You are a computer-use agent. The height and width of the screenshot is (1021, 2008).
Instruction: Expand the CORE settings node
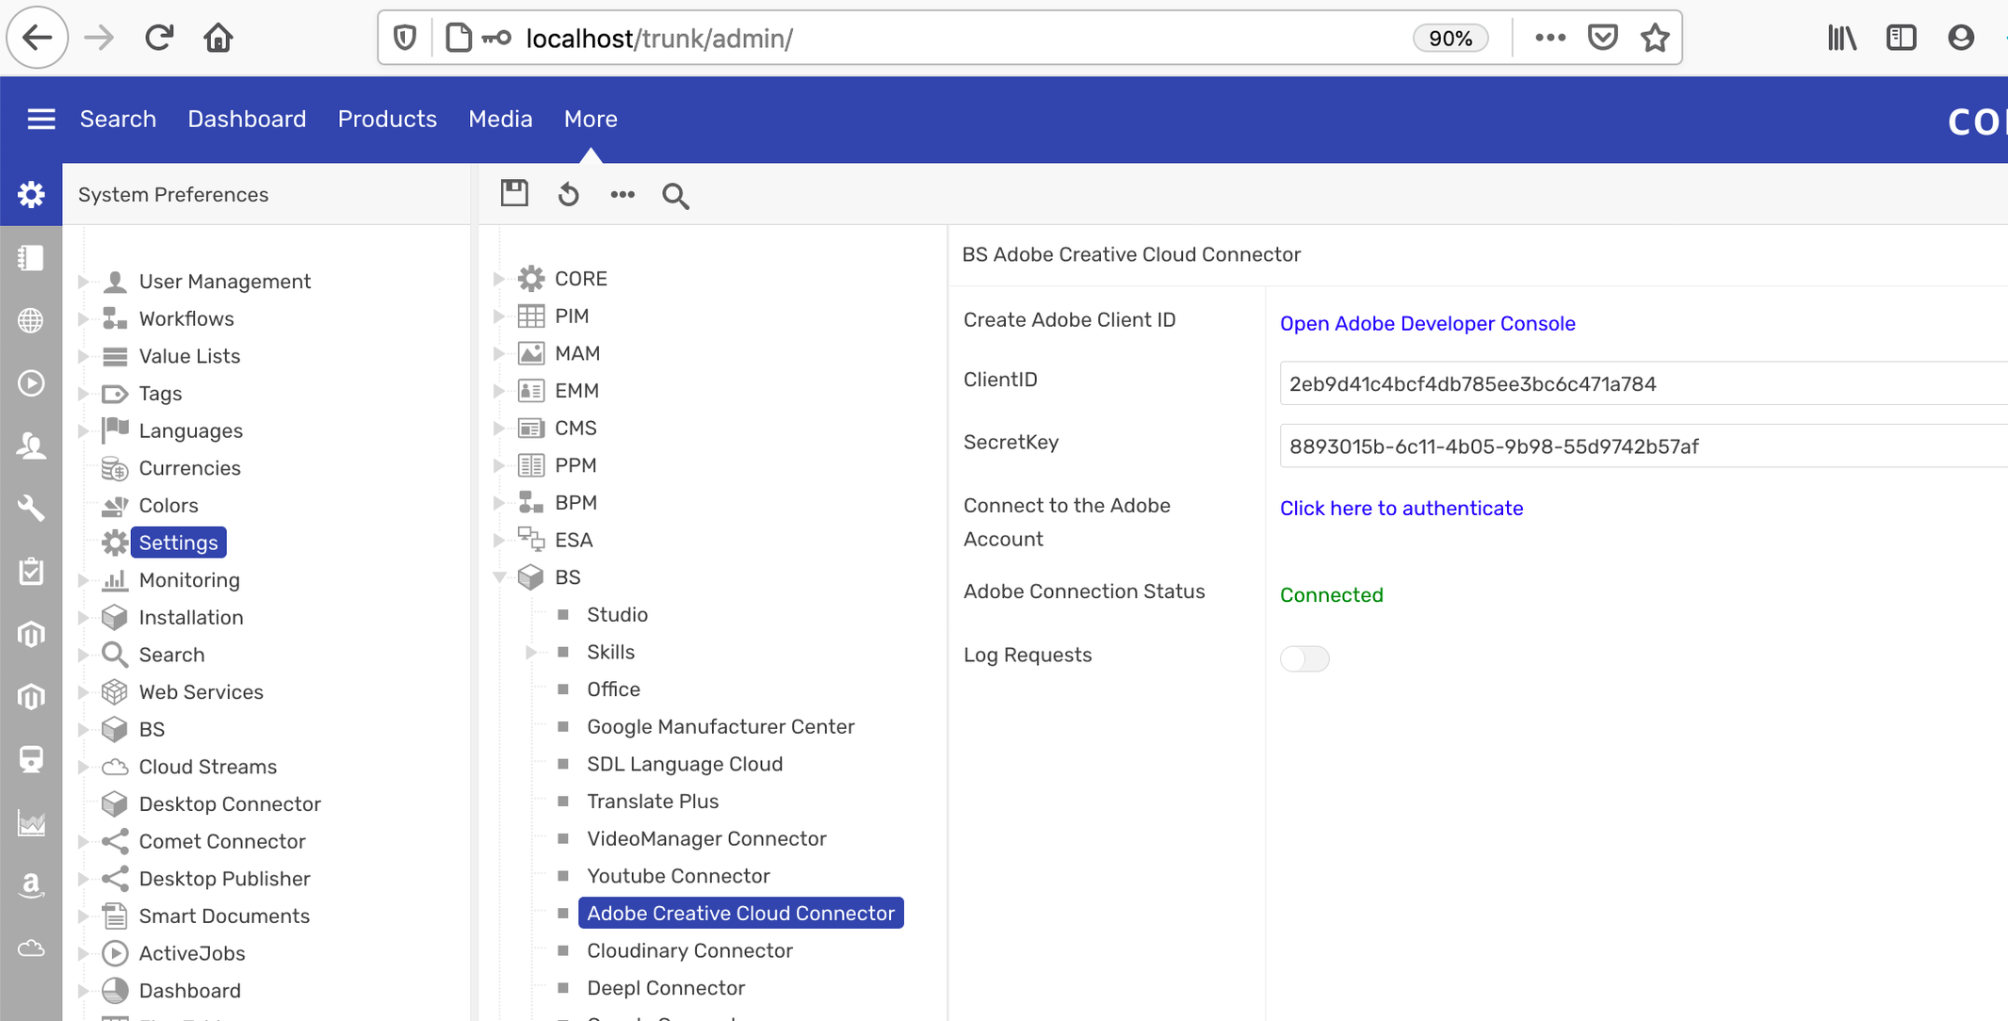(499, 279)
